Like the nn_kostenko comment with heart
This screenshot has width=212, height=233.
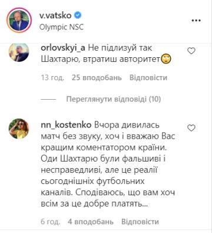tap(191, 128)
